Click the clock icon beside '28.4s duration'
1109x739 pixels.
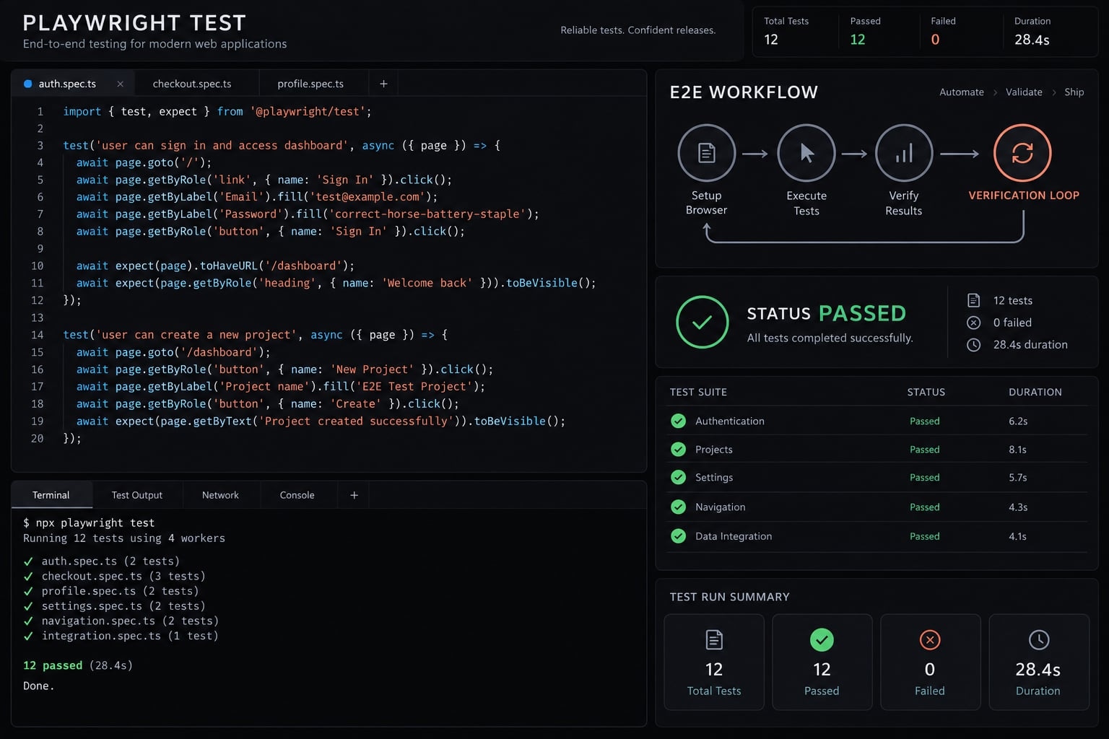973,345
